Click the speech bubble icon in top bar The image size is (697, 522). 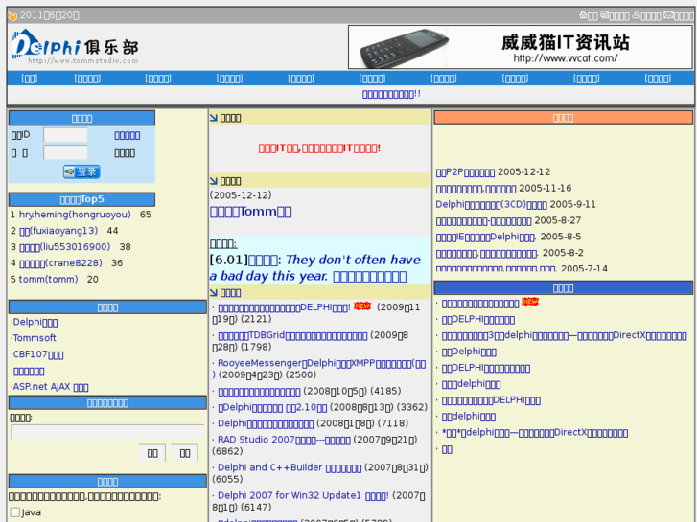point(604,15)
